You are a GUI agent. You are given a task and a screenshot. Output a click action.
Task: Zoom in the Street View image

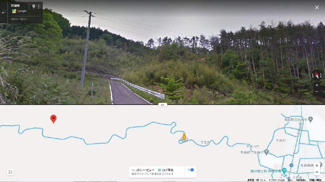(x=317, y=85)
